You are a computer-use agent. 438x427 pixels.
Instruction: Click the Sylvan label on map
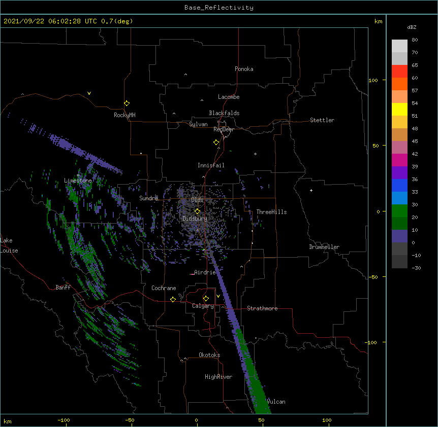click(x=198, y=124)
